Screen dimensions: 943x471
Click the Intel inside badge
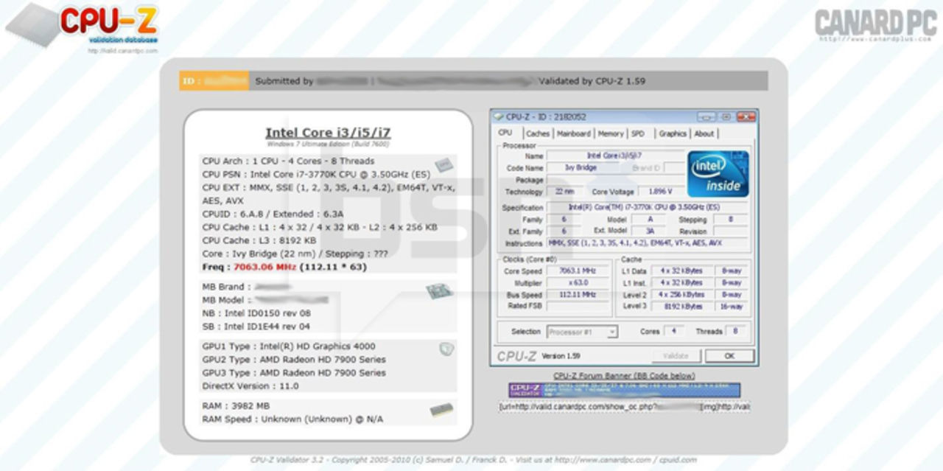[718, 174]
